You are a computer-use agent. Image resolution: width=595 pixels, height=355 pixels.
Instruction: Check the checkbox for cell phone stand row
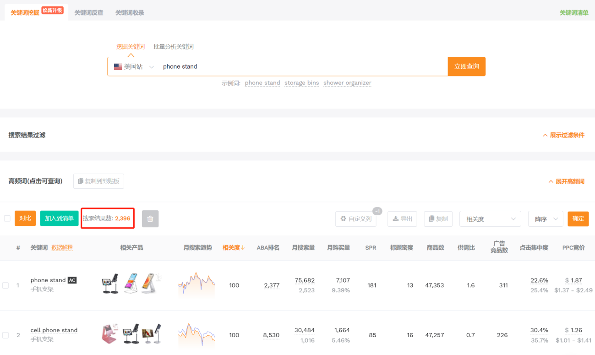[6, 335]
